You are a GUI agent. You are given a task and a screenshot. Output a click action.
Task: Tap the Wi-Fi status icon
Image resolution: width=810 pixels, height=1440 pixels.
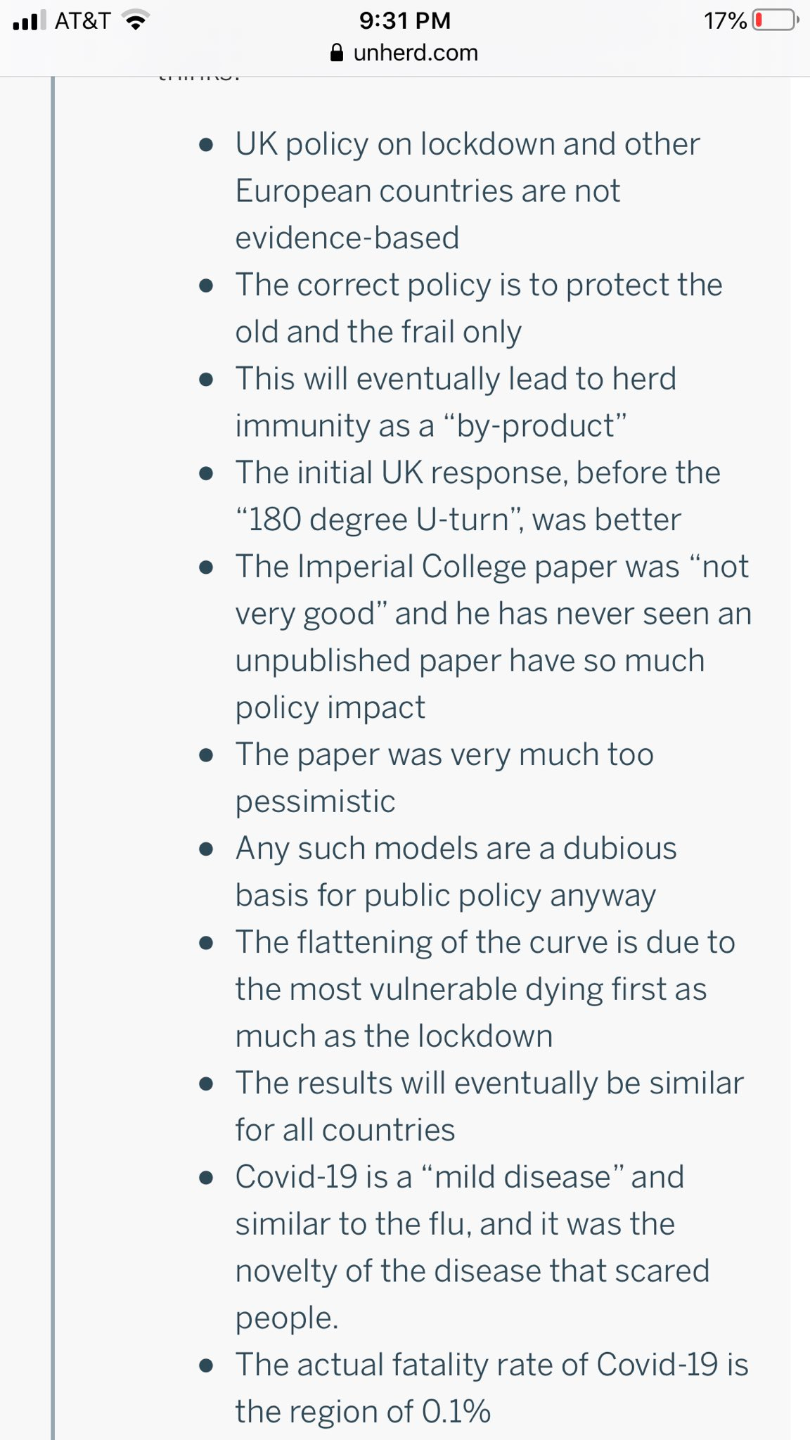coord(134,20)
